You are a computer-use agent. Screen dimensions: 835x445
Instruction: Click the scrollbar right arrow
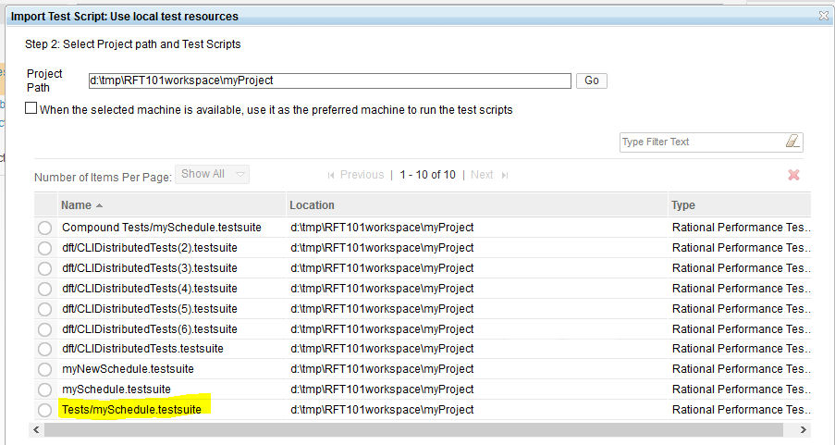click(803, 429)
